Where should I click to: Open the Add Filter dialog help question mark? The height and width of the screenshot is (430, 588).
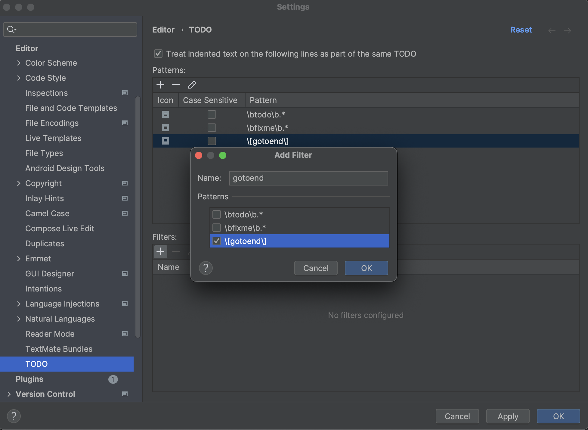tap(206, 268)
